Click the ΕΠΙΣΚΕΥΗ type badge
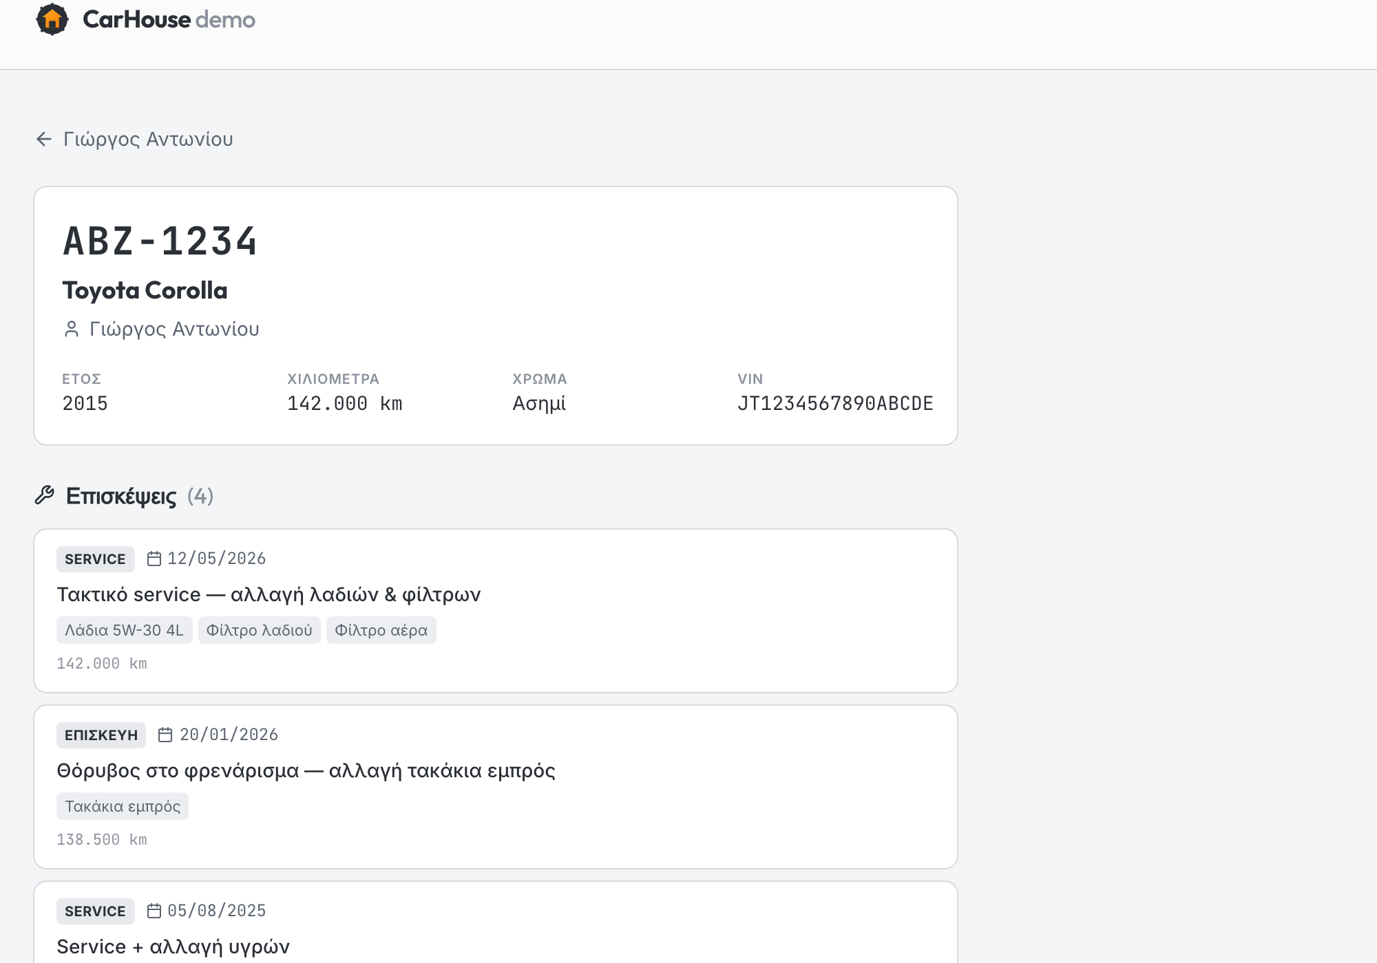This screenshot has width=1377, height=963. [x=101, y=735]
